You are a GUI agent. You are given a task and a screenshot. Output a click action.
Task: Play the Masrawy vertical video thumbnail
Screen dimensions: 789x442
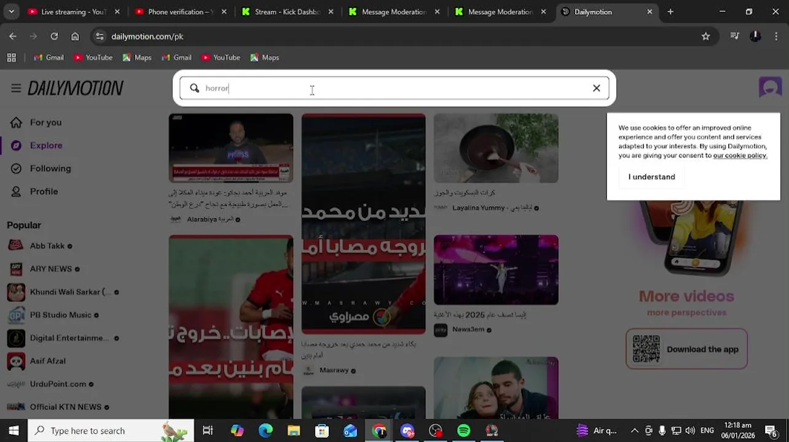point(363,223)
